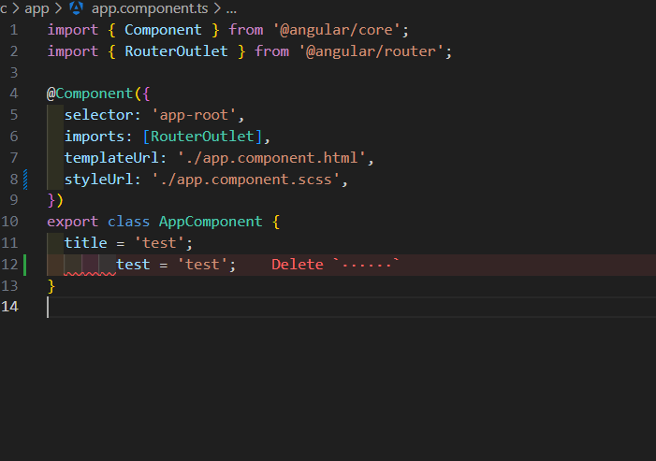
Task: Click the green change marker beside line 12
Action: 25,265
